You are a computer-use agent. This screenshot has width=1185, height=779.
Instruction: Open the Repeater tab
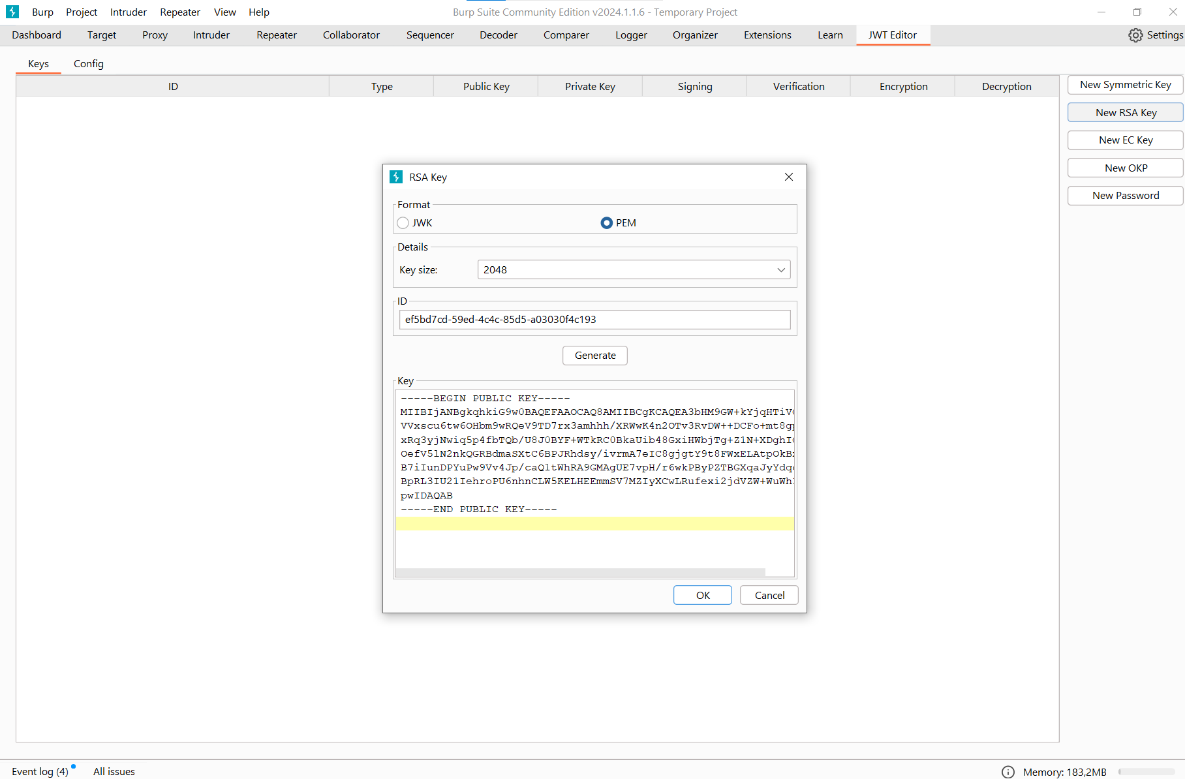277,35
